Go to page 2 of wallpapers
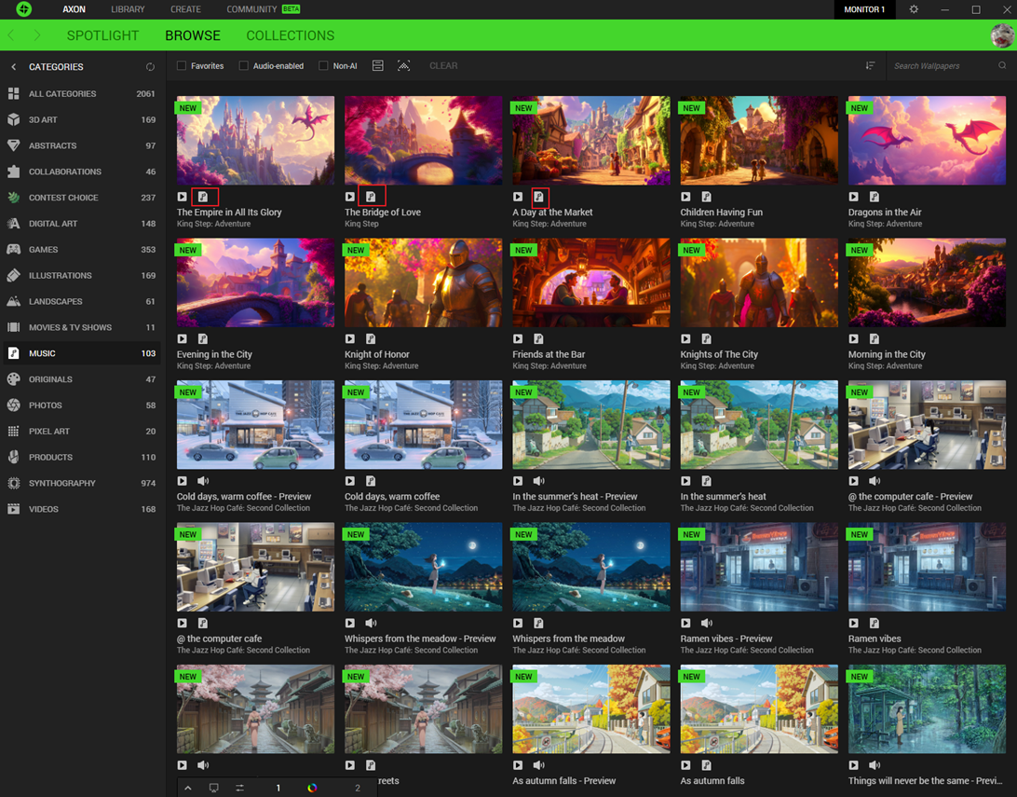The height and width of the screenshot is (797, 1017). [357, 788]
